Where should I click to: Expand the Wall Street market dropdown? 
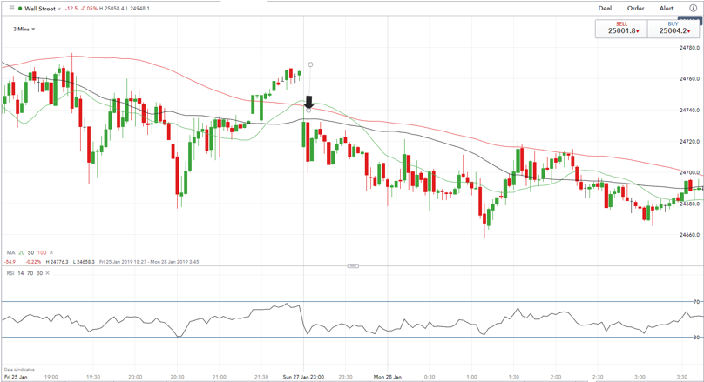(x=59, y=9)
